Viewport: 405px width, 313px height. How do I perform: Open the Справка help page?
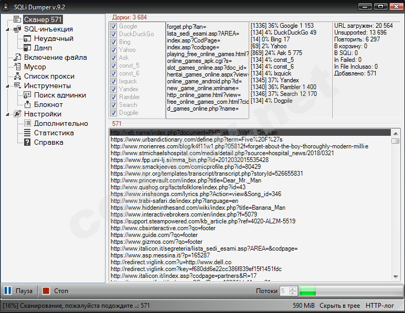coord(49,142)
